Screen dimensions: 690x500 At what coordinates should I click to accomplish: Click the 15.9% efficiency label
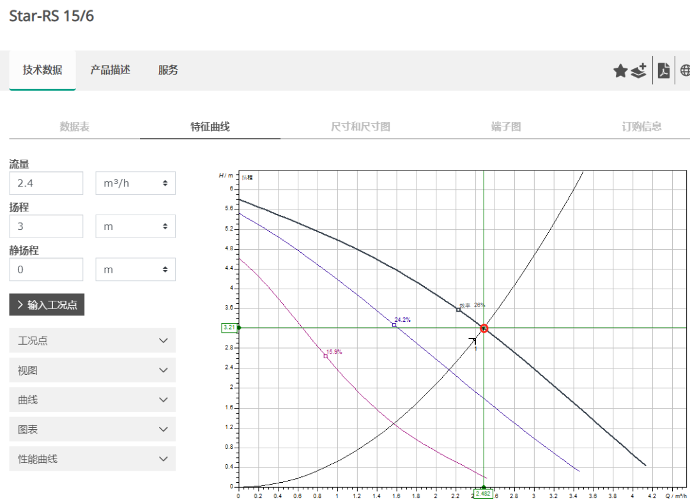click(x=334, y=352)
